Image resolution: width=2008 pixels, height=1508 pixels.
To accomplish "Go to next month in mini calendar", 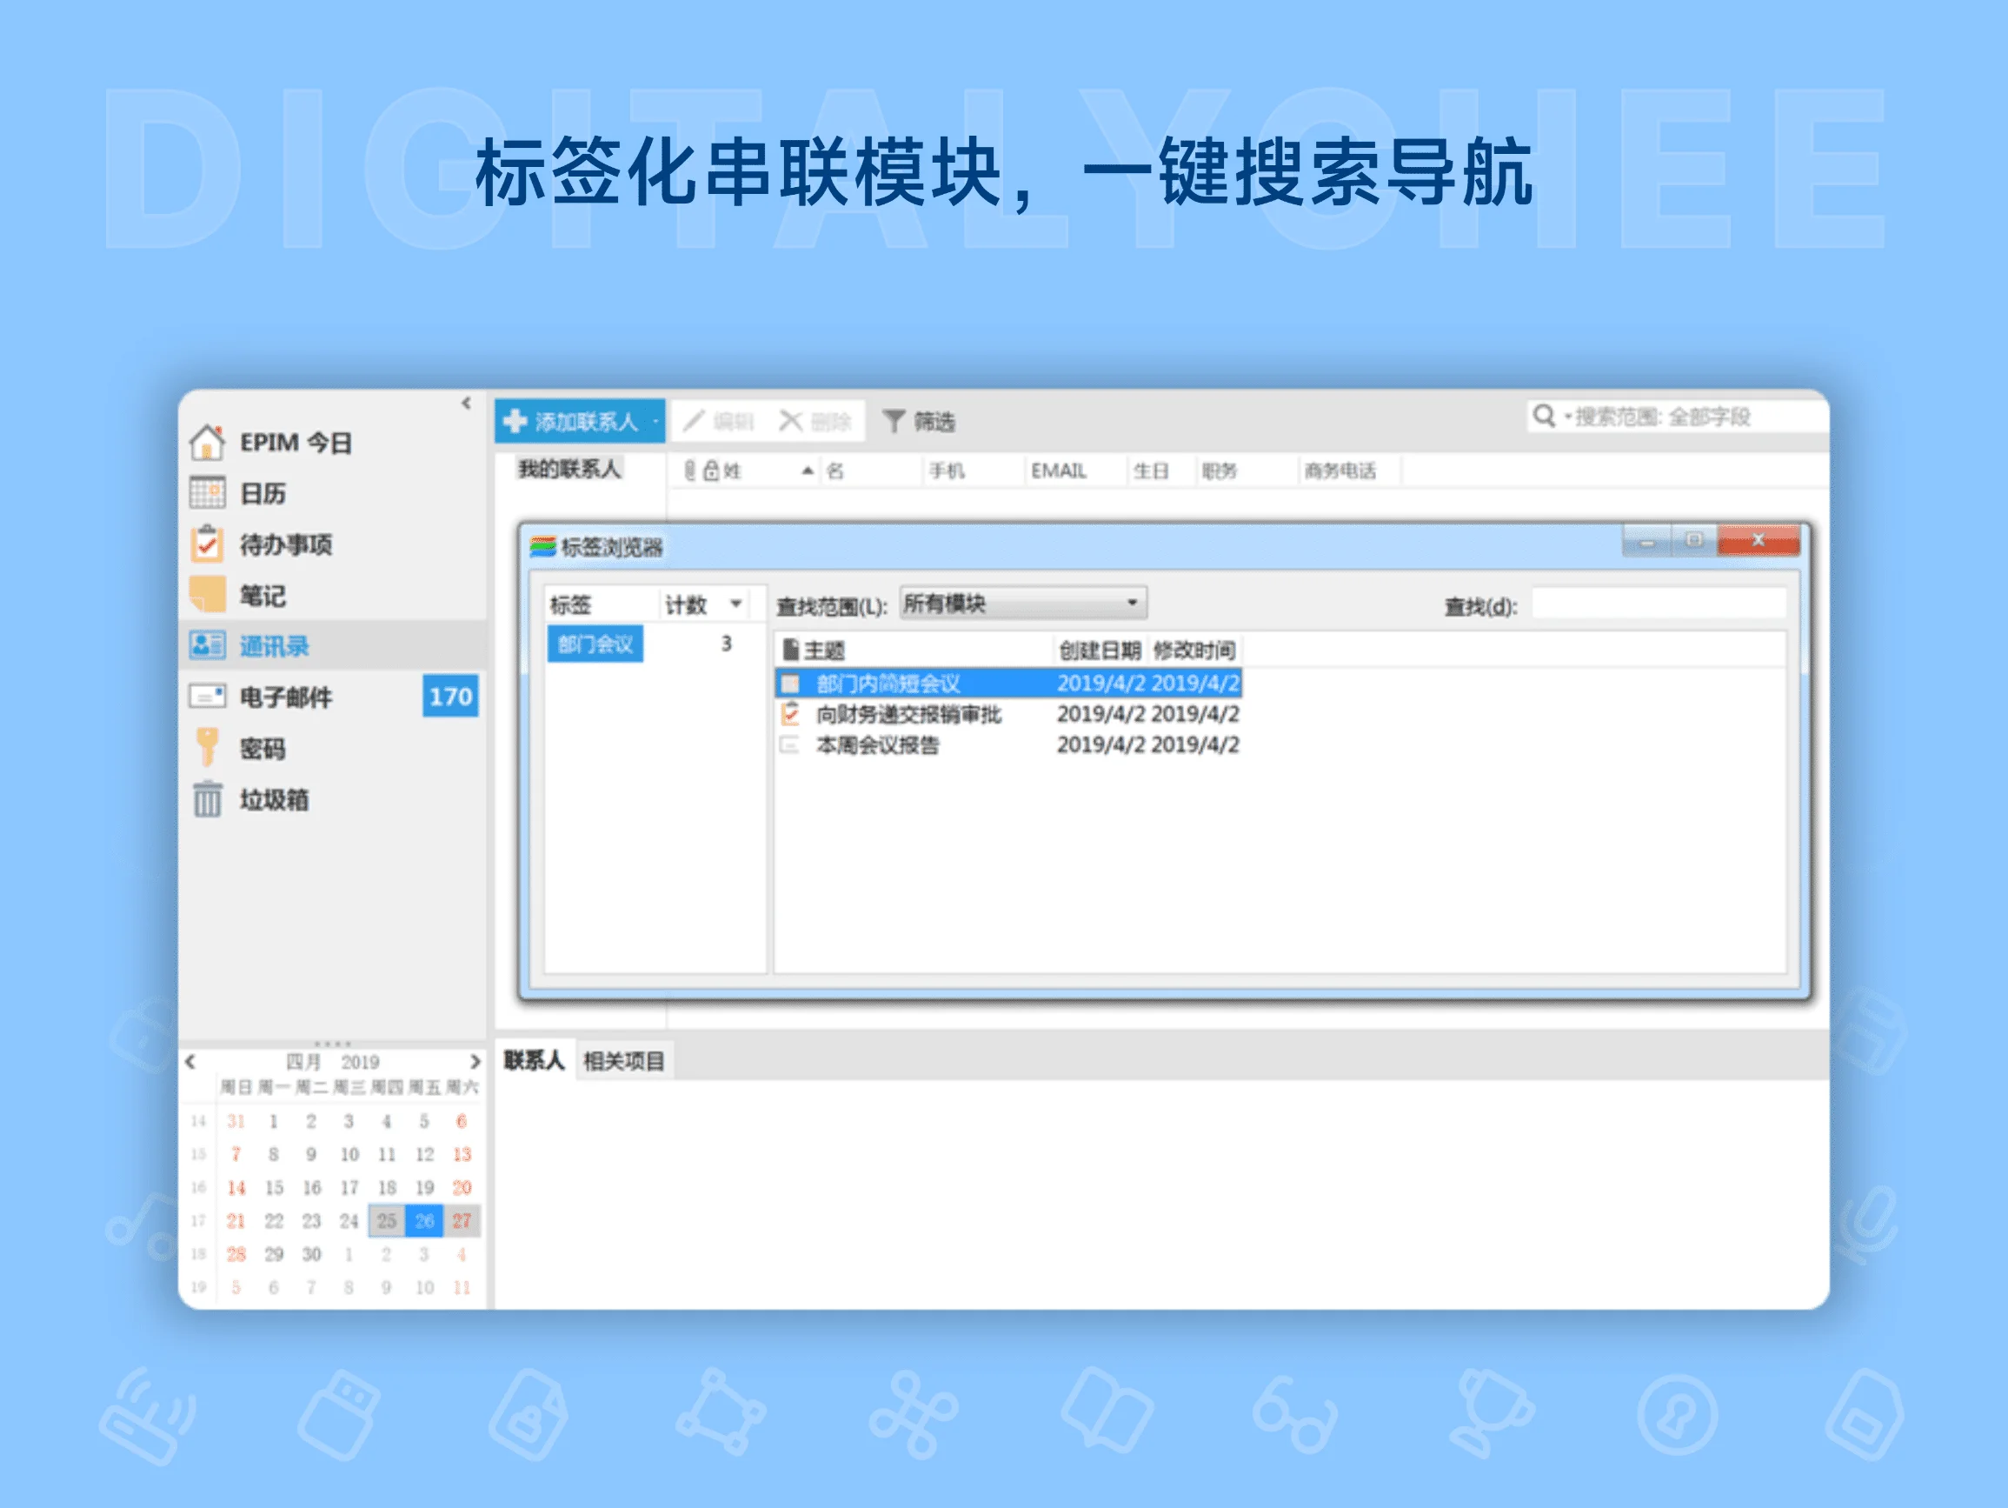I will tap(475, 1061).
